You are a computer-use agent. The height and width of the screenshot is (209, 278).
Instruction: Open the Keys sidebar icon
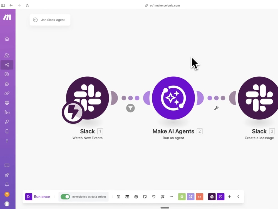[x=7, y=122]
